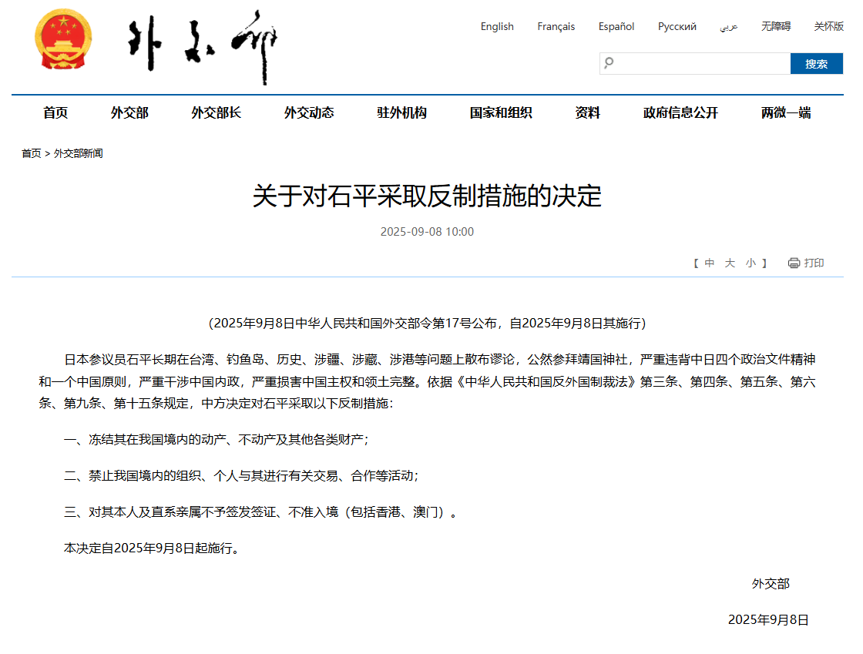Expand the 国家和组织 navigation menu
This screenshot has height=654, width=863.
501,113
